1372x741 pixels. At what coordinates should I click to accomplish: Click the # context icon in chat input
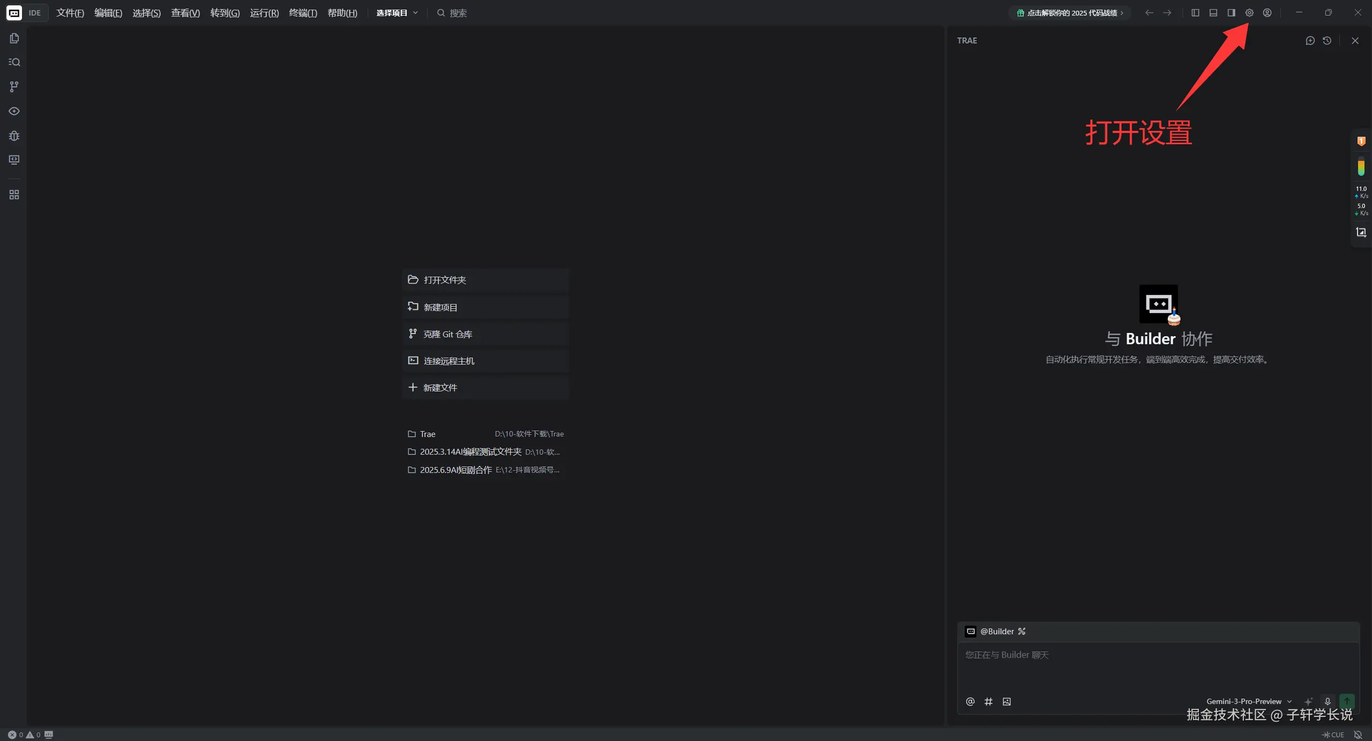tap(988, 701)
